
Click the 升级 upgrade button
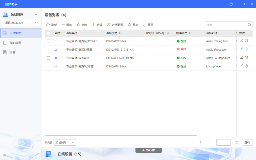click(x=97, y=25)
